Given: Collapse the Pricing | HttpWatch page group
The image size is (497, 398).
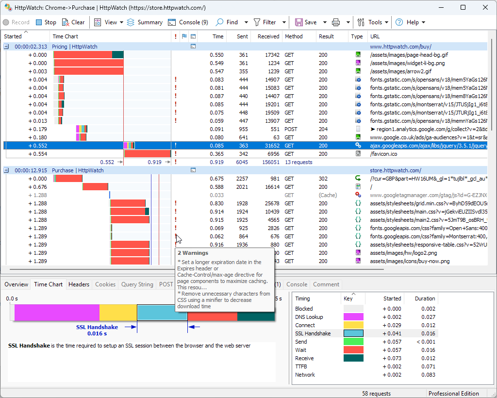Looking at the screenshot, I should [x=6, y=47].
